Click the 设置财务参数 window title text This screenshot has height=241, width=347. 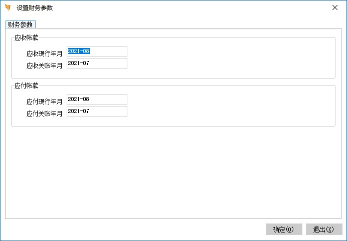click(x=35, y=8)
